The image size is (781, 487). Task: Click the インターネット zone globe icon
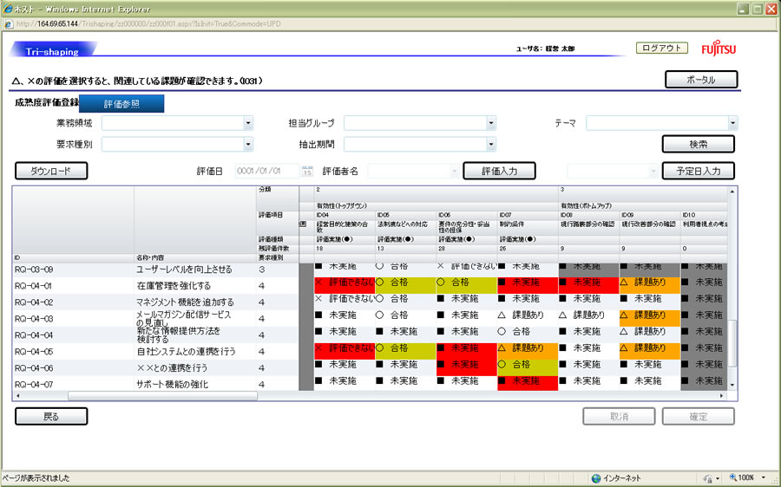tap(596, 478)
